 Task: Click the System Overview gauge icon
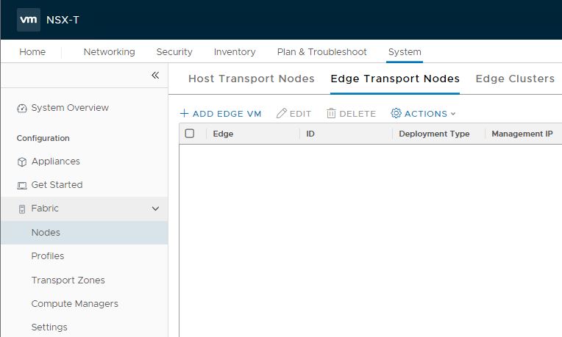click(x=22, y=109)
